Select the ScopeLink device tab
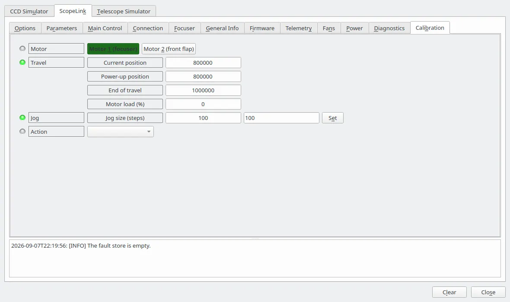Screen dimensions: 510x302 tap(73, 11)
